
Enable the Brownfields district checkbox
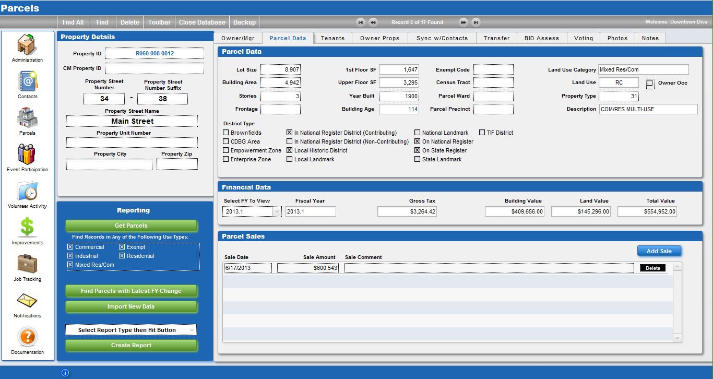tap(226, 133)
